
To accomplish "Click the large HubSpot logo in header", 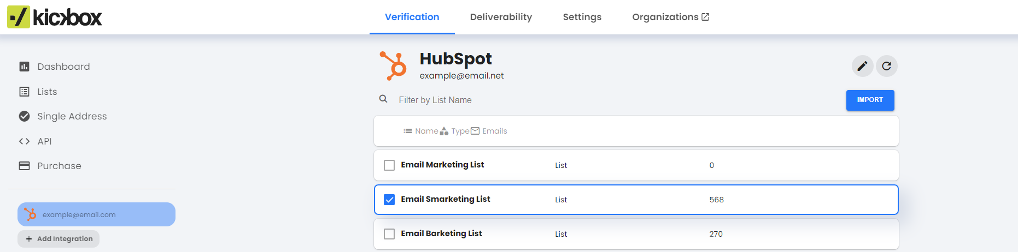I will point(393,66).
